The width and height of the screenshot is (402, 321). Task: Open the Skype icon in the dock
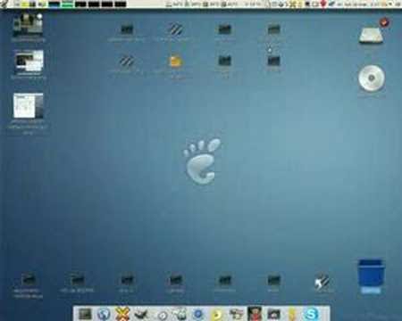coord(311,314)
